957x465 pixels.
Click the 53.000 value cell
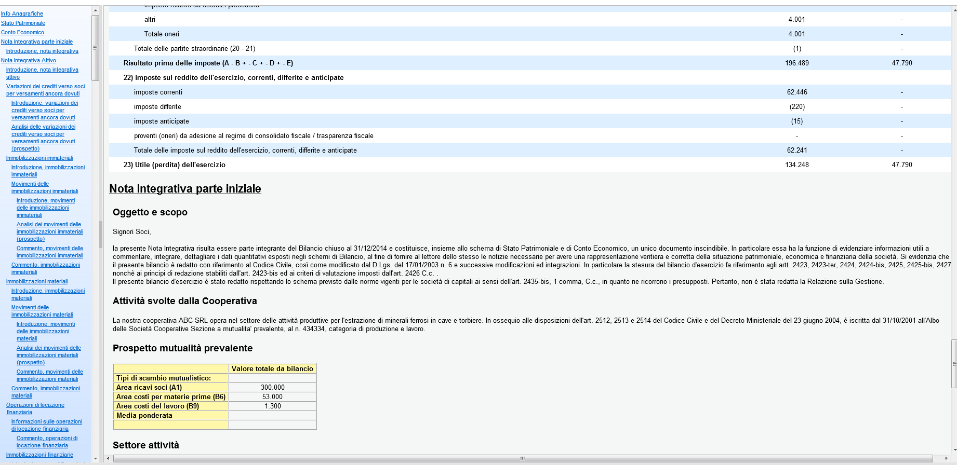click(272, 396)
